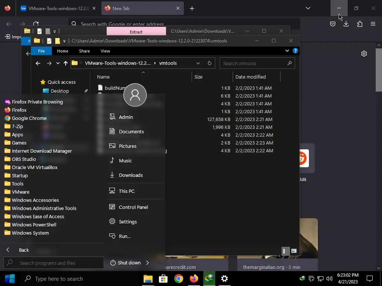Open Windows System folder
Screen dimensions: 382x286
(27, 233)
